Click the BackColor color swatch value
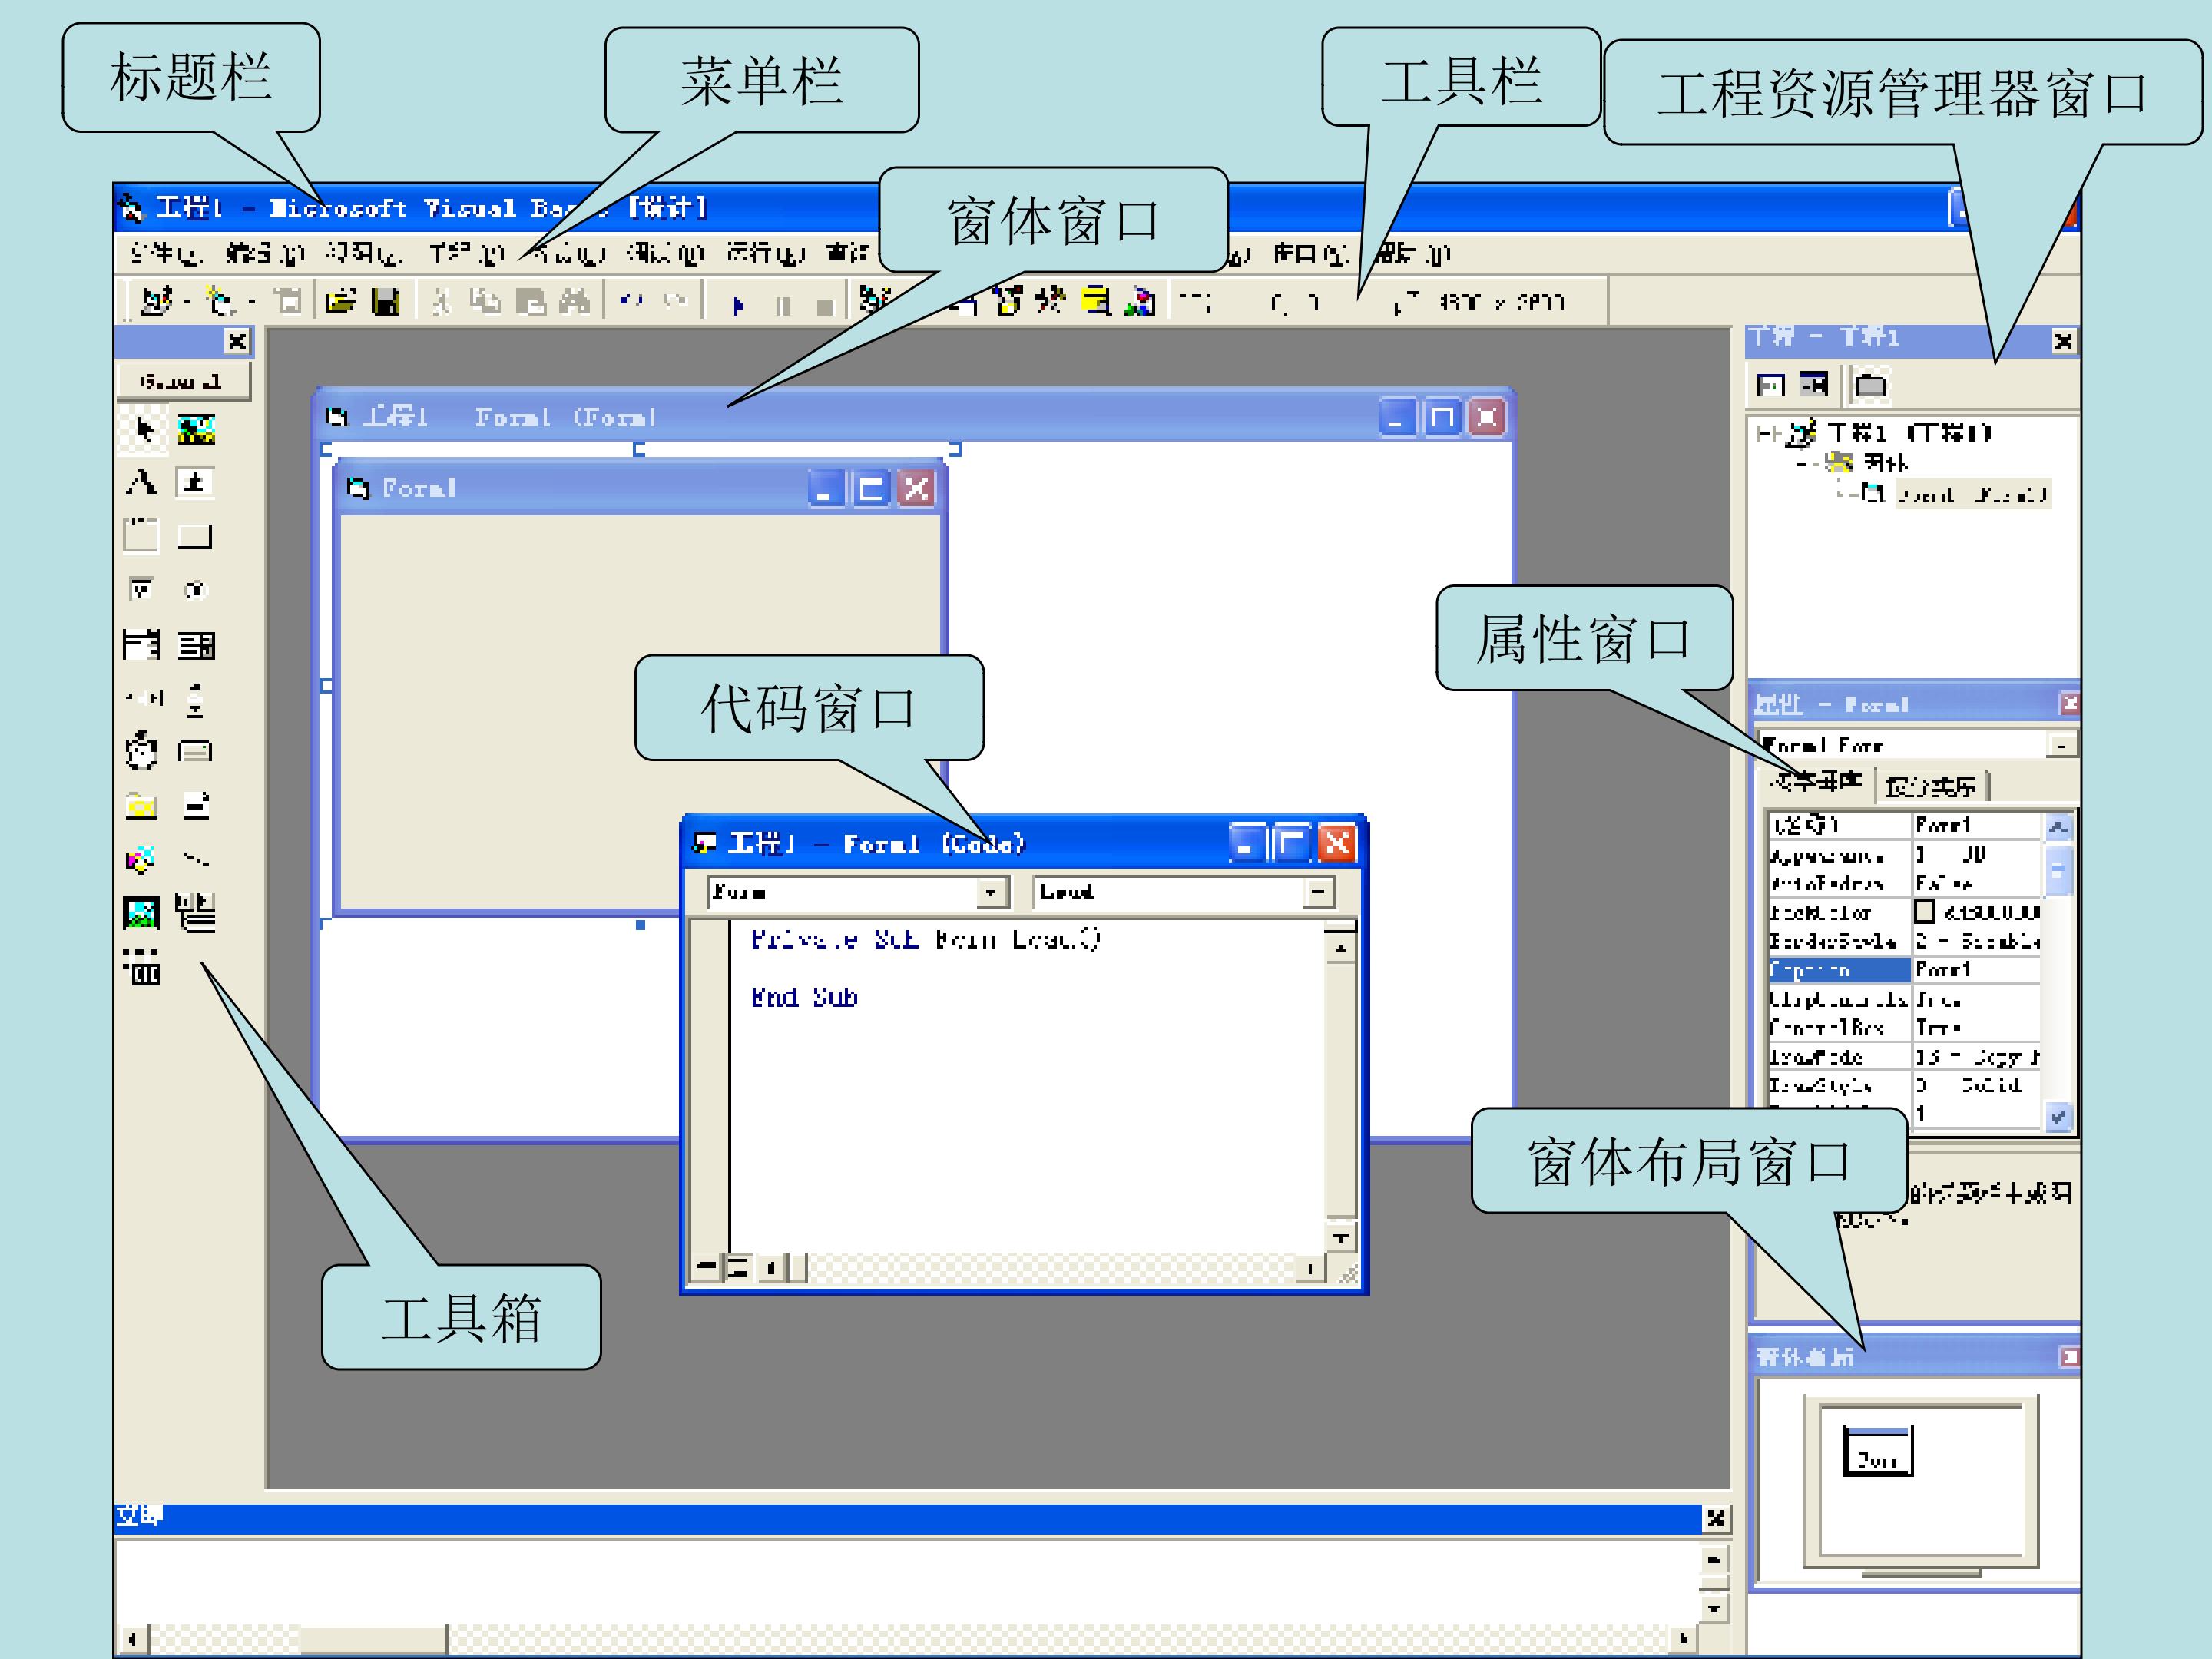2212x1659 pixels. pos(1925,912)
